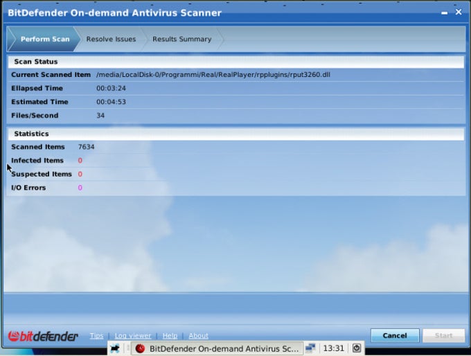
Task: Open the Log viewer link
Action: [x=133, y=336]
